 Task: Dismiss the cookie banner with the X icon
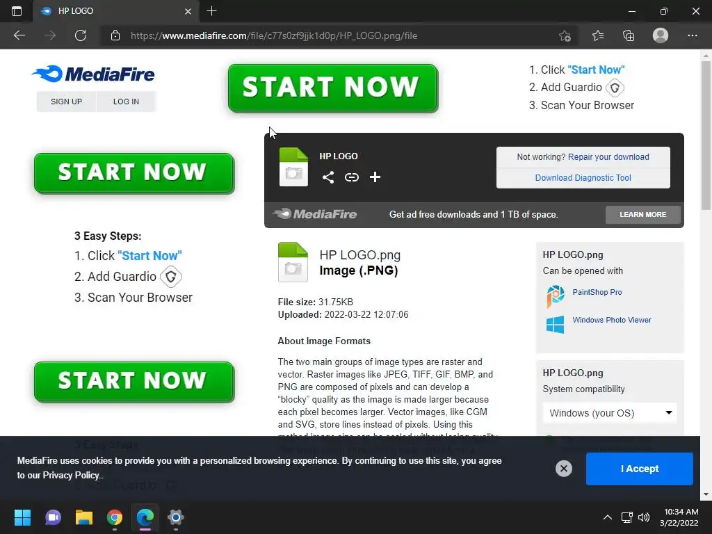click(x=563, y=468)
